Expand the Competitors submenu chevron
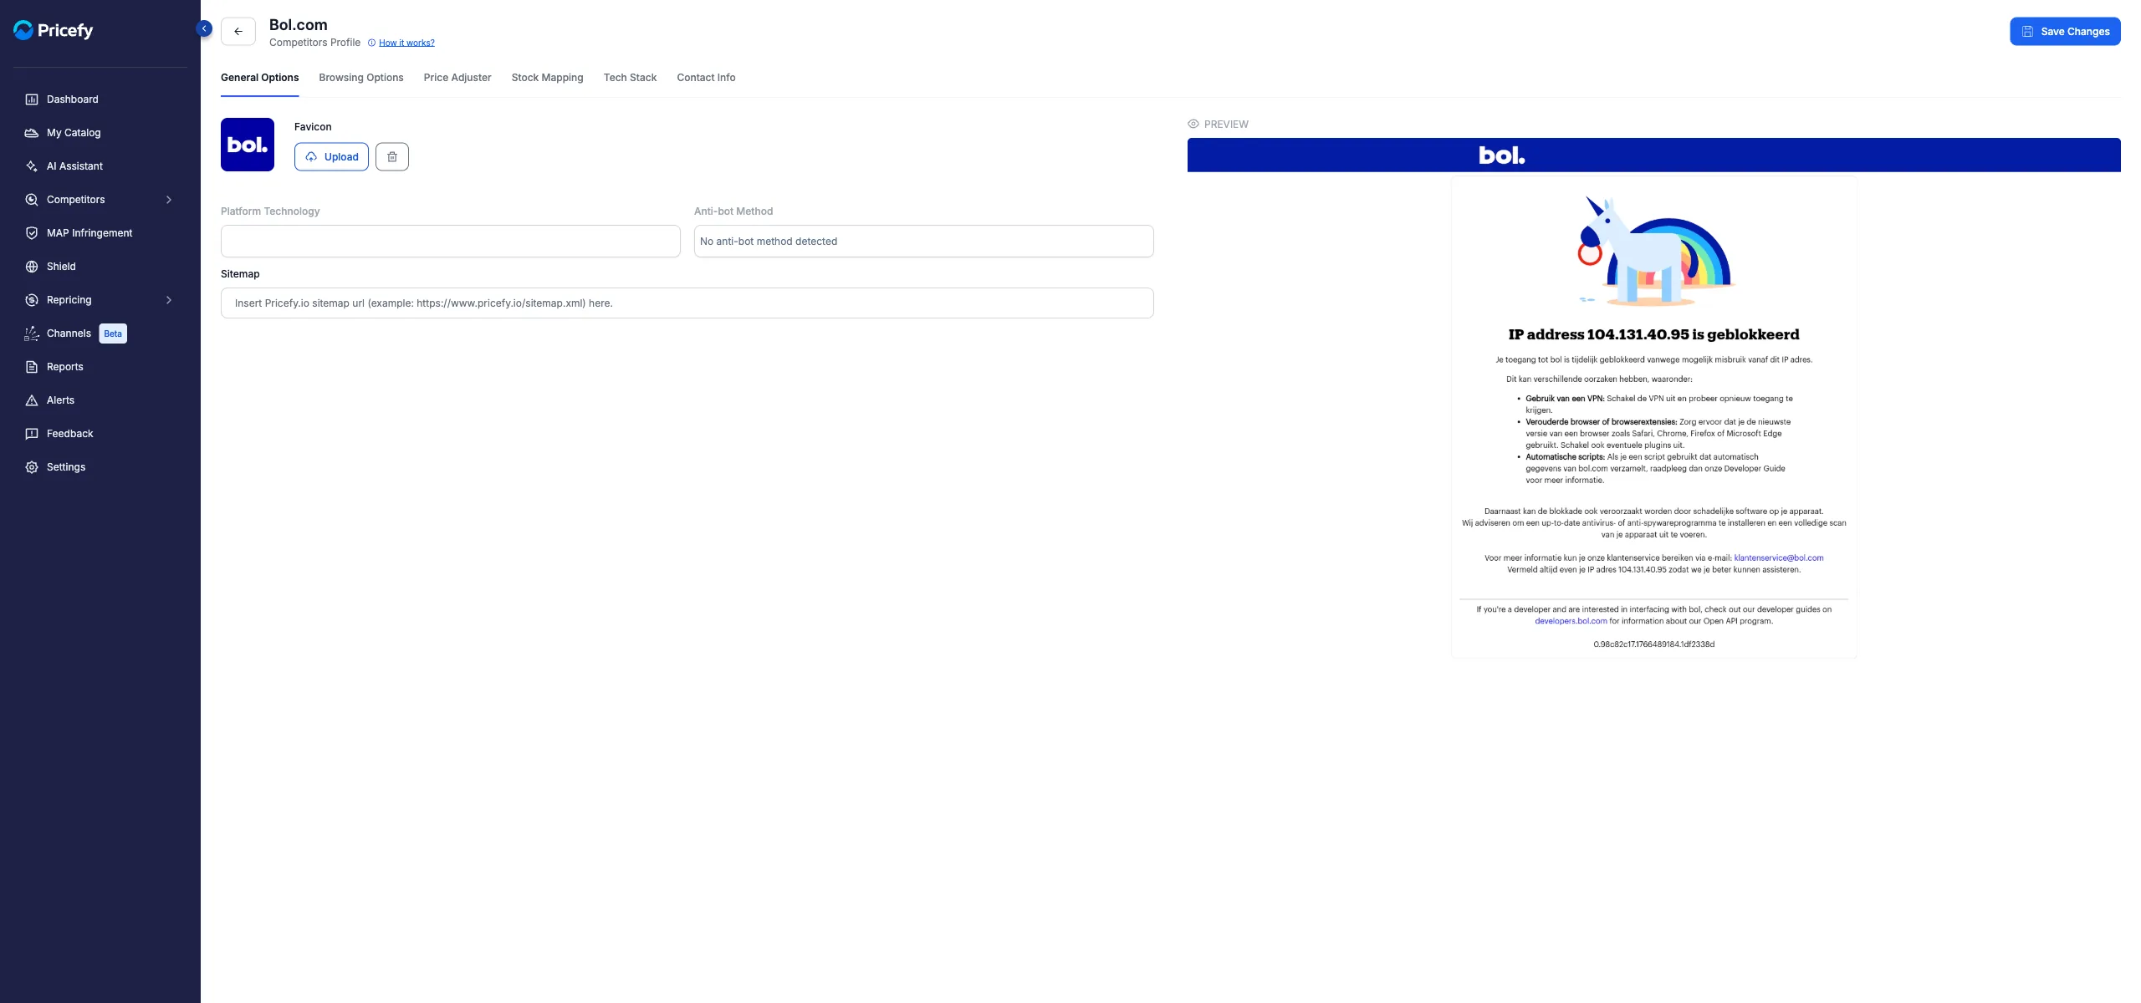 (x=169, y=200)
